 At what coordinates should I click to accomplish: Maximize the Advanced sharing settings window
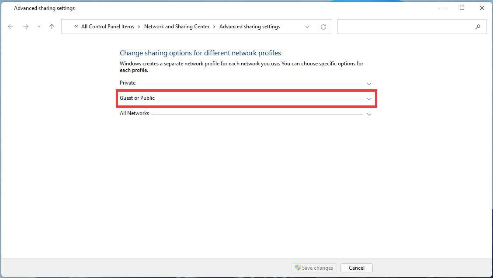coord(462,8)
